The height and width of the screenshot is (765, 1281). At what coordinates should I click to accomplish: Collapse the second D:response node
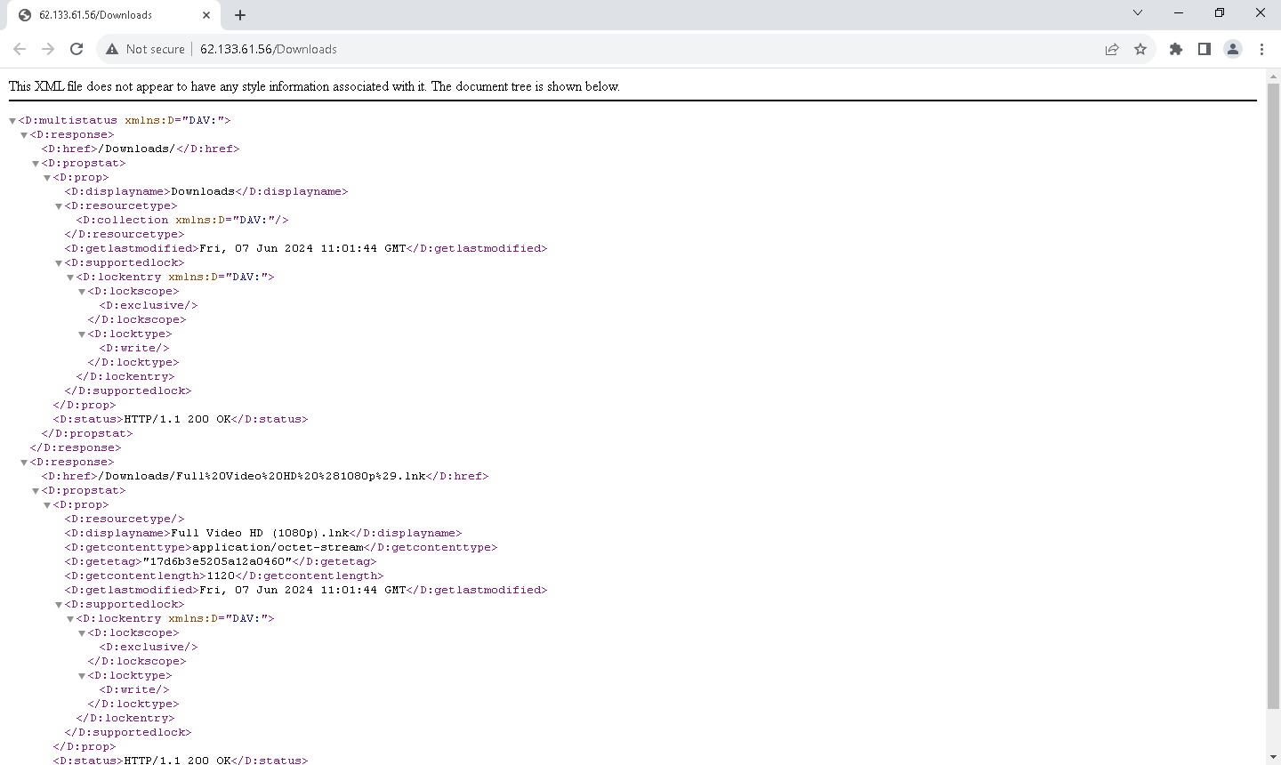coord(24,463)
